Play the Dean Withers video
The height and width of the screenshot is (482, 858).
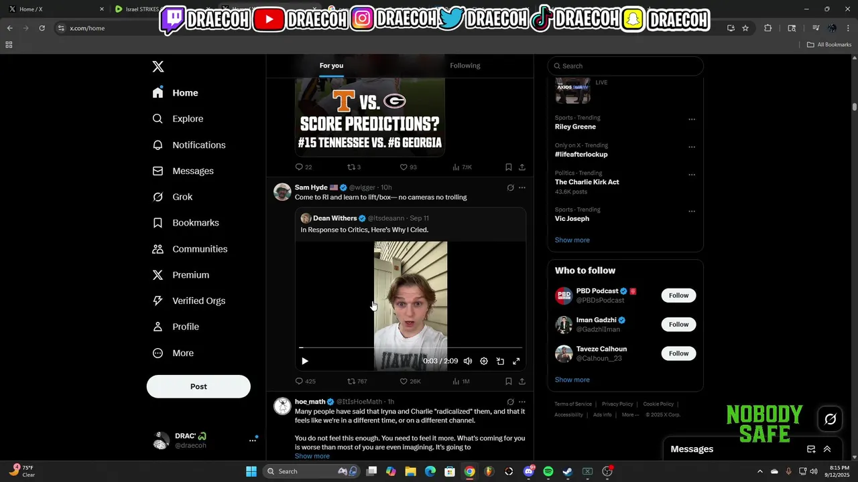point(305,361)
